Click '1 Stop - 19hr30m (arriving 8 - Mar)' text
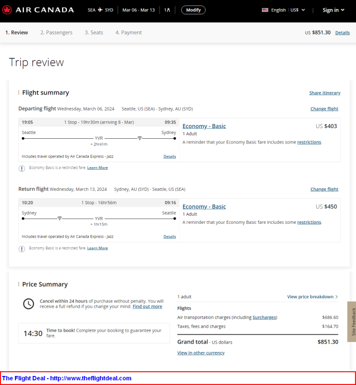 [x=99, y=122]
